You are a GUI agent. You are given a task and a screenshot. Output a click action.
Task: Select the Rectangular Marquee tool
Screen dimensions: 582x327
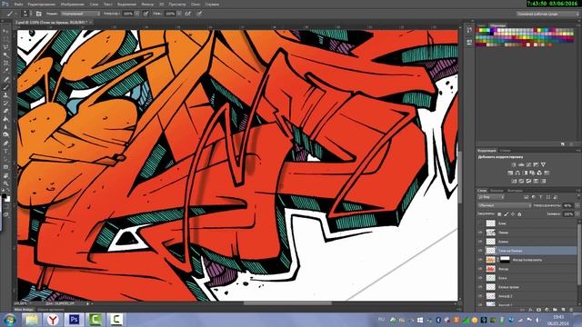click(5, 39)
